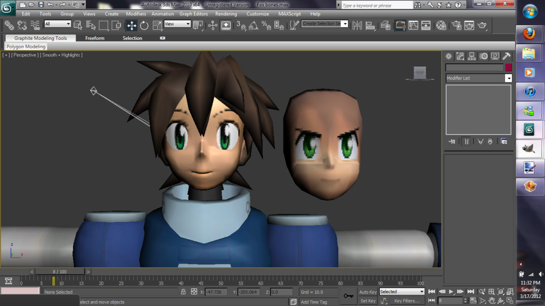Open the Modifiers menu
This screenshot has height=306, width=545.
(136, 14)
